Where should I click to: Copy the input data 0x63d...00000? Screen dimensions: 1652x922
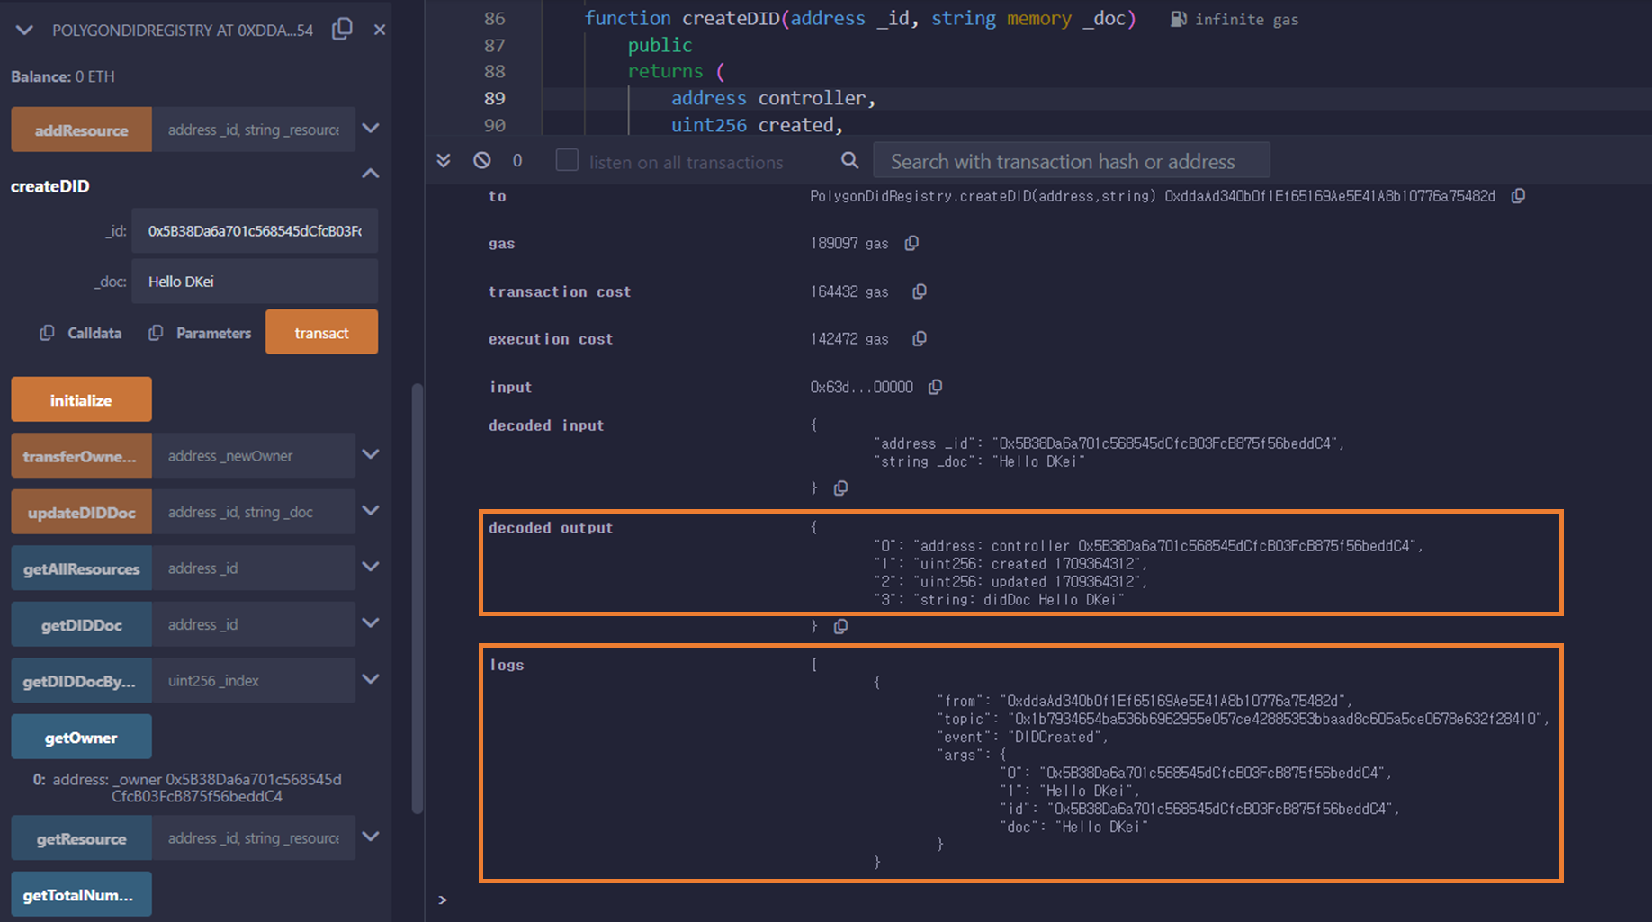(x=936, y=387)
